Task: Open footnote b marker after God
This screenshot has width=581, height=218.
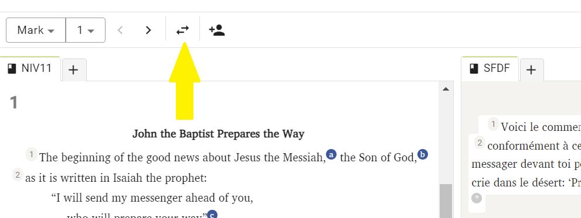Action: [423, 154]
